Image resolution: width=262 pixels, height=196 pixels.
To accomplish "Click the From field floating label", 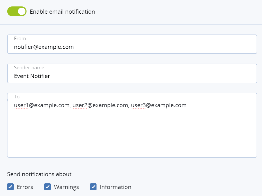I will 20,38.
